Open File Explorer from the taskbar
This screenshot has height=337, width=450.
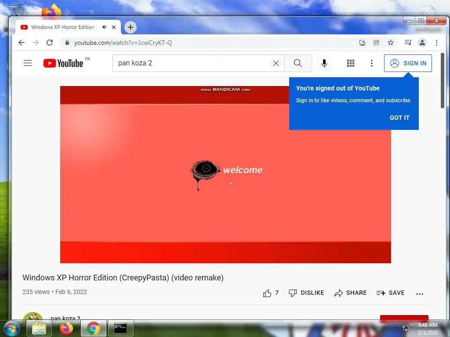point(39,328)
